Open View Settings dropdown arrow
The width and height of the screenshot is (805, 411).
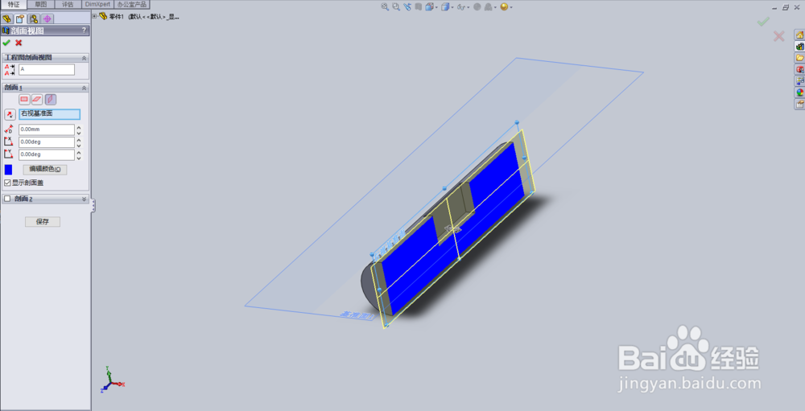511,7
